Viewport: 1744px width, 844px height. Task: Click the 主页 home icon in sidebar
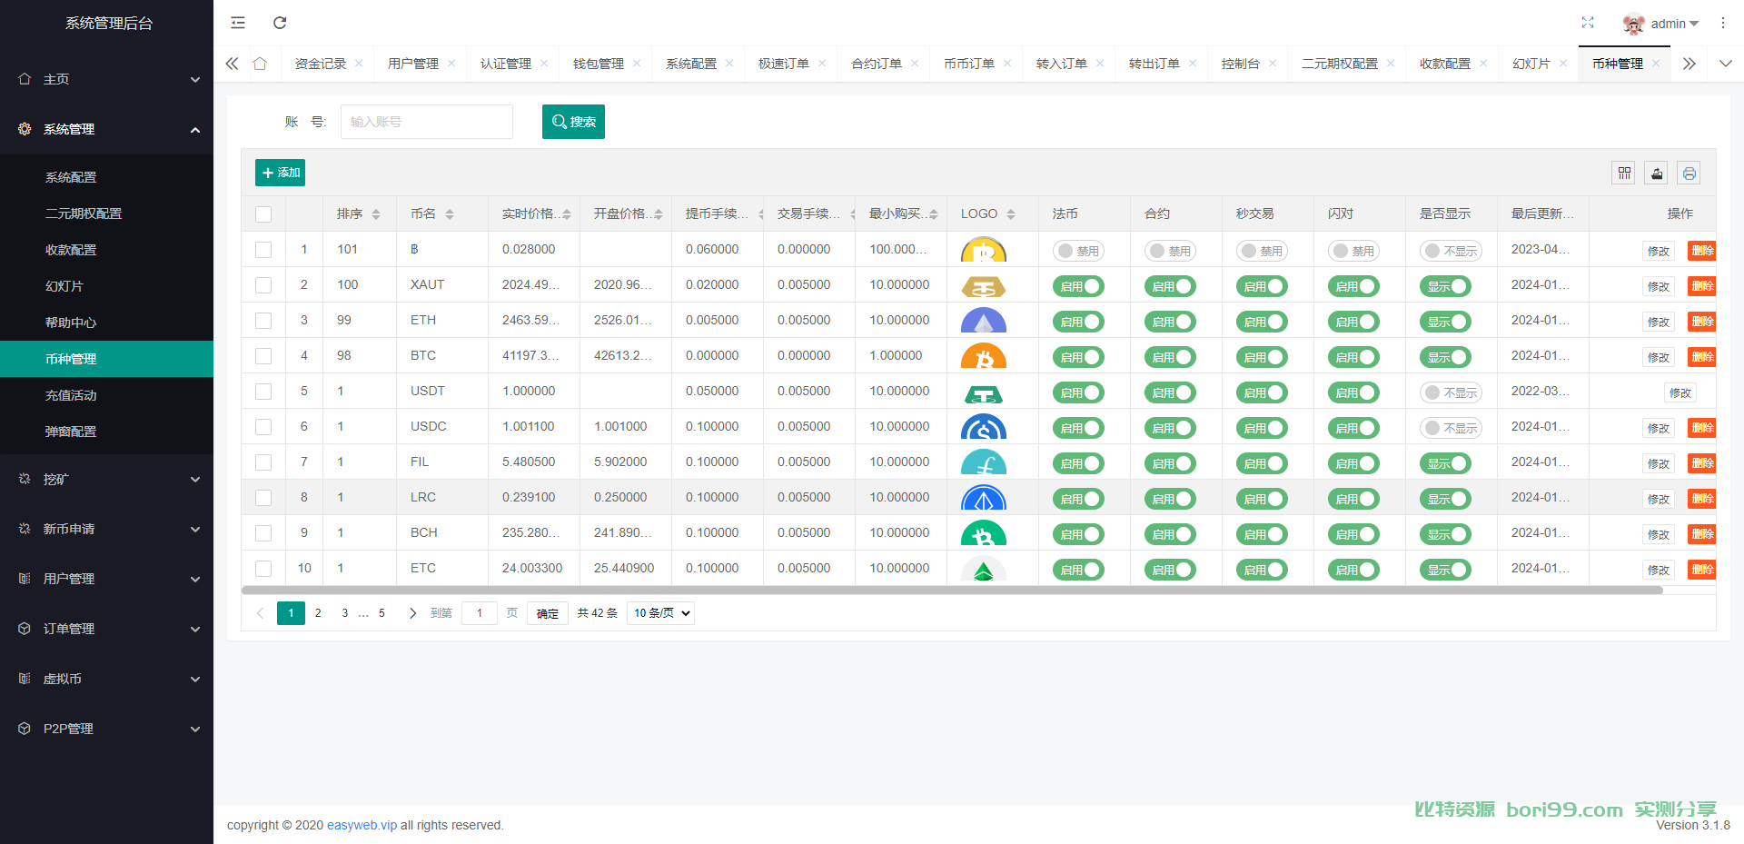click(x=25, y=79)
